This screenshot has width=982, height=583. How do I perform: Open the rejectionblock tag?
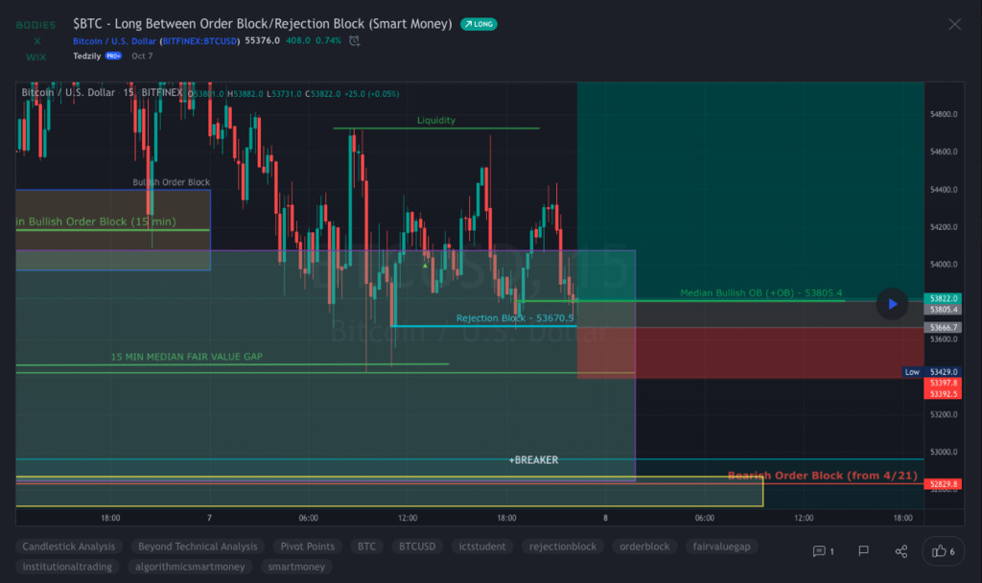pyautogui.click(x=563, y=547)
